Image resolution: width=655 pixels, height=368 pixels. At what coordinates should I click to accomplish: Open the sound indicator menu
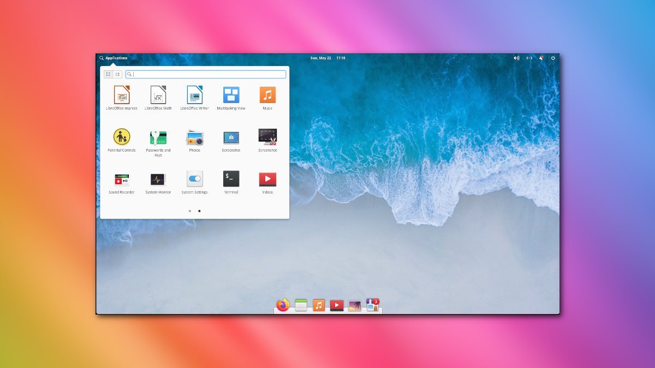click(515, 58)
